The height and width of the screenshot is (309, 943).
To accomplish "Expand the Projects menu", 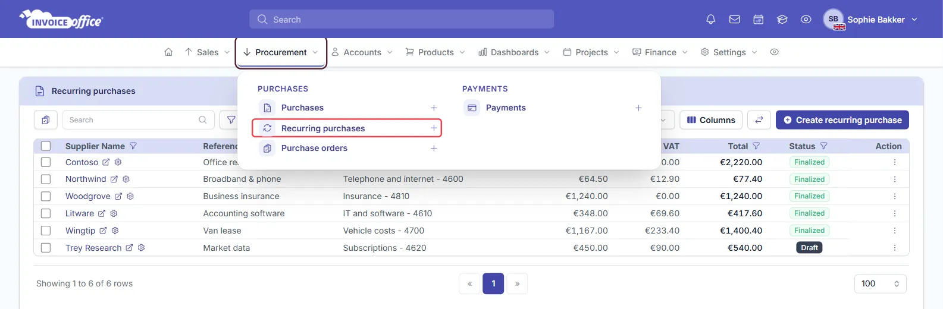I will tap(591, 52).
